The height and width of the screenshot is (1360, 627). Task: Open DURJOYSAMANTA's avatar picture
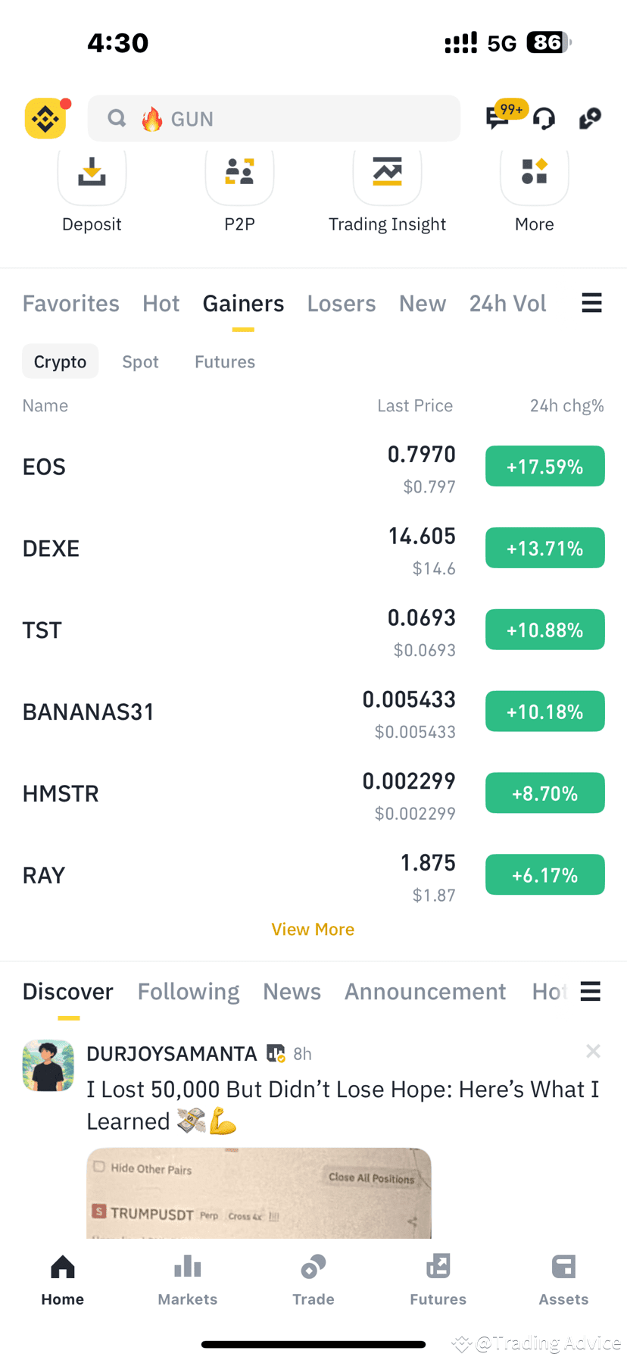click(x=48, y=1065)
